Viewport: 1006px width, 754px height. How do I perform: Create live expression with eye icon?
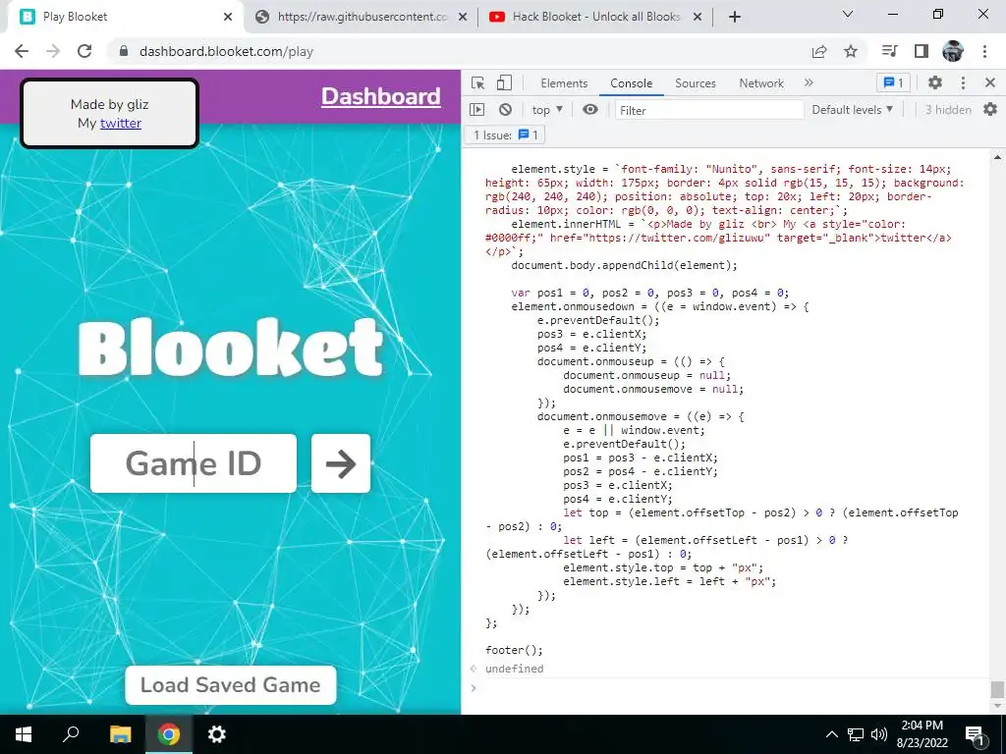590,110
